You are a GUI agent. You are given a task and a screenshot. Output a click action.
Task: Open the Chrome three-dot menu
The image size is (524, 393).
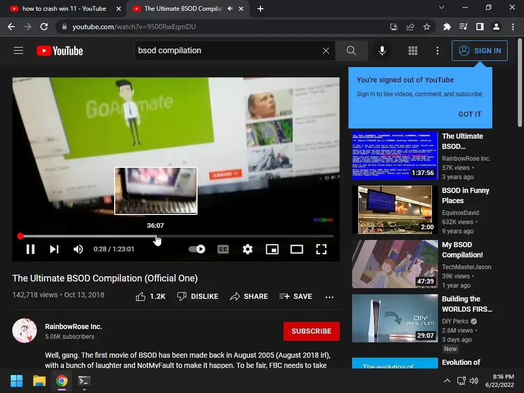513,27
